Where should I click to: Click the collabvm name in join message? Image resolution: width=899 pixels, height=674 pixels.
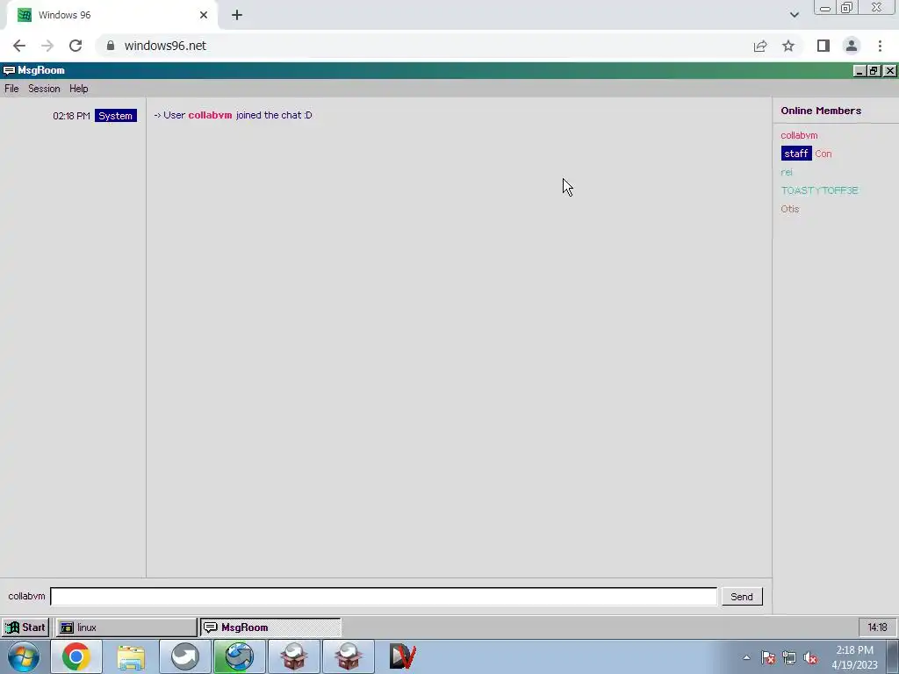coord(210,115)
